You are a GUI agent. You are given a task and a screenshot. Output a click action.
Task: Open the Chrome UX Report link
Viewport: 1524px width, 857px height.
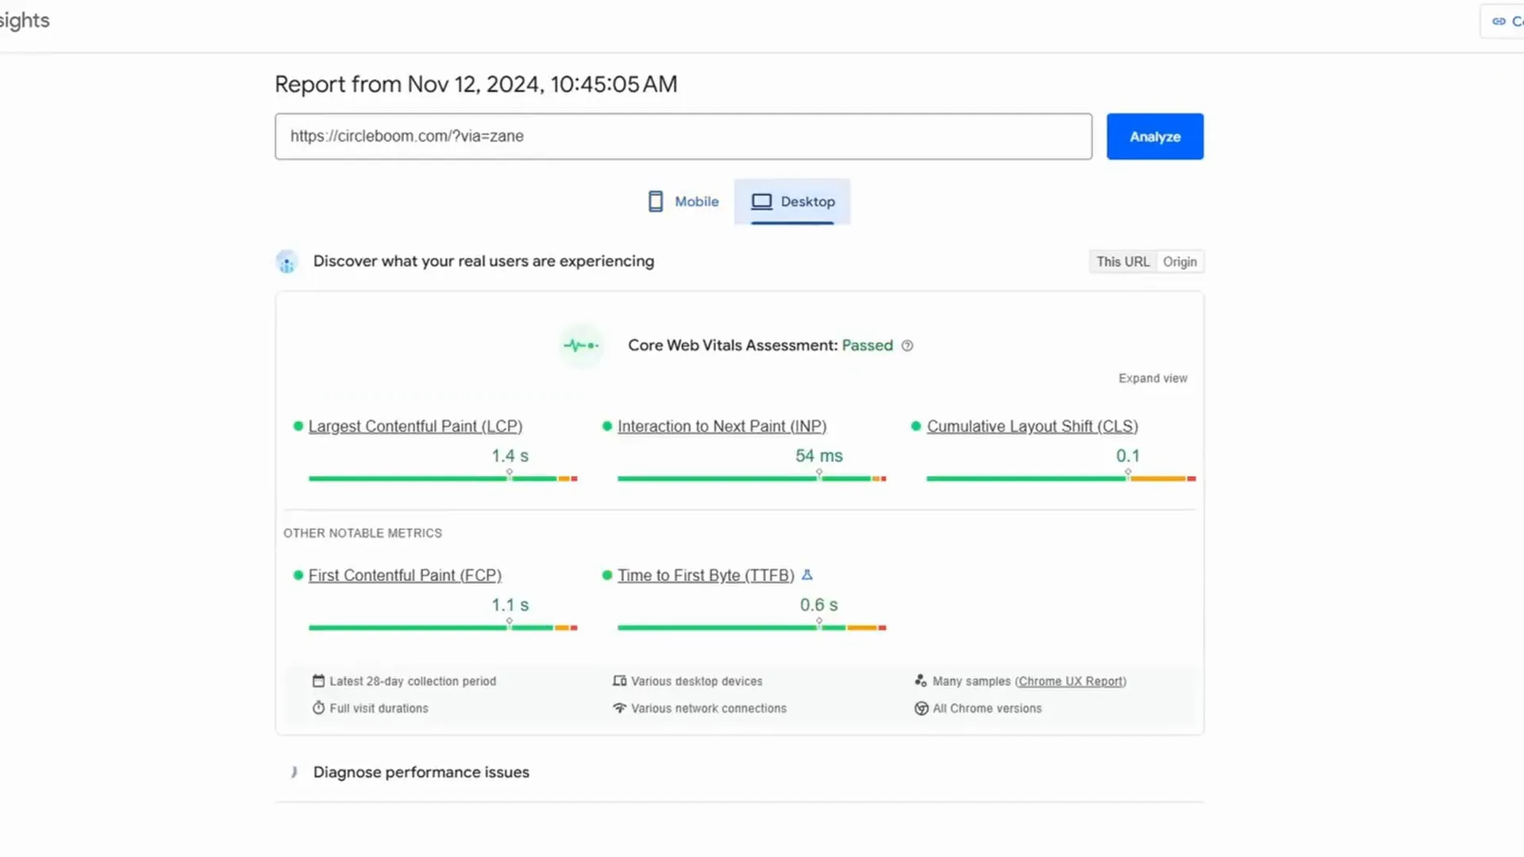coord(1070,682)
